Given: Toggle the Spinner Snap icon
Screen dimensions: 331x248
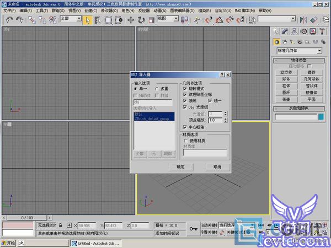Looking at the screenshot, I should point(240,20).
